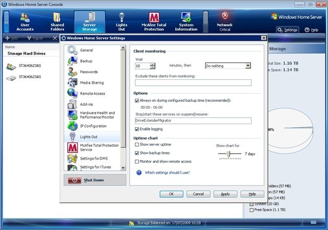Toggle the Enable logging checkbox

(137, 129)
